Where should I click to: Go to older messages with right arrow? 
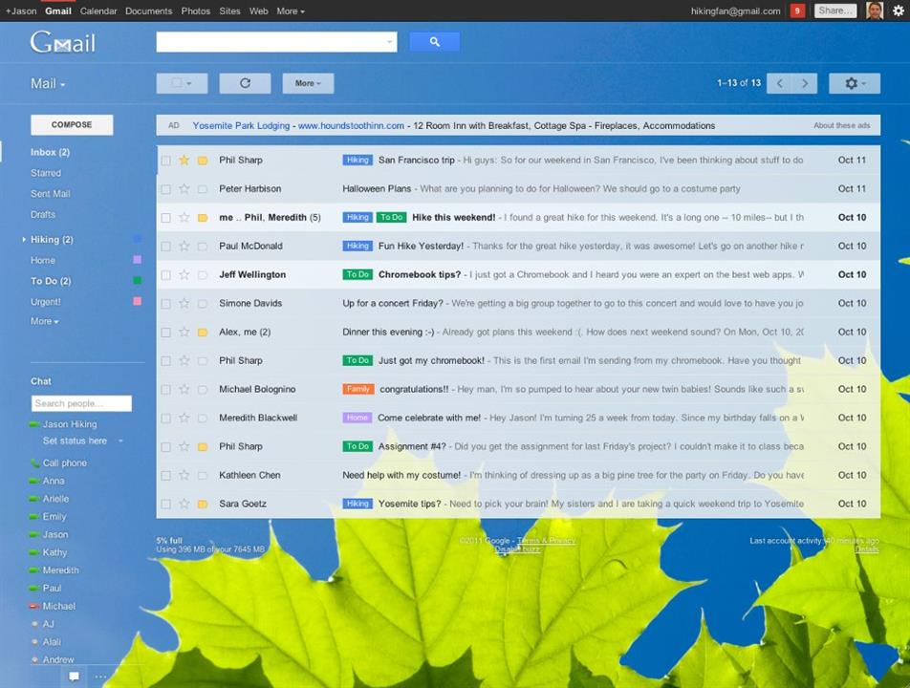pos(805,83)
